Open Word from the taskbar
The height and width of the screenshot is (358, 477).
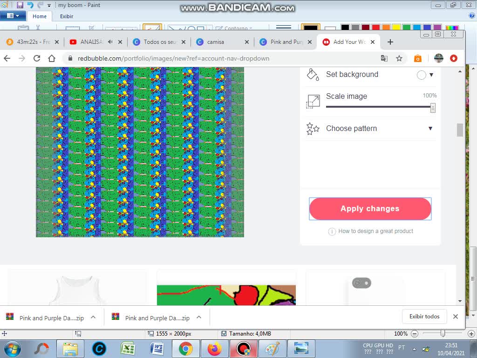[157, 349]
